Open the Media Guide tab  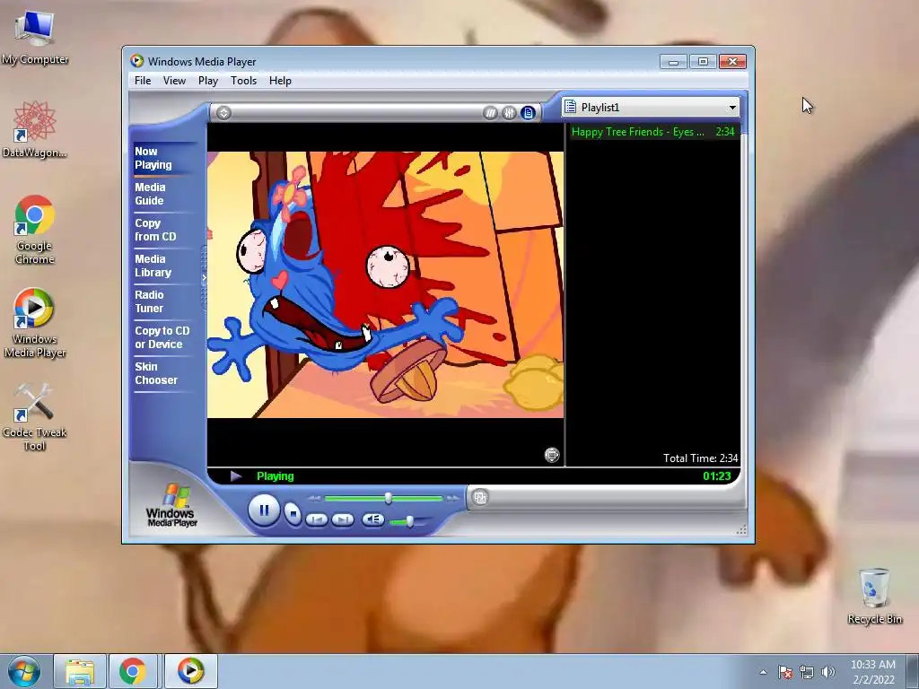[163, 194]
